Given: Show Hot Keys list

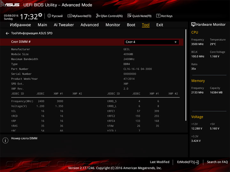Looking at the screenshot, I should pyautogui.click(x=164, y=16).
